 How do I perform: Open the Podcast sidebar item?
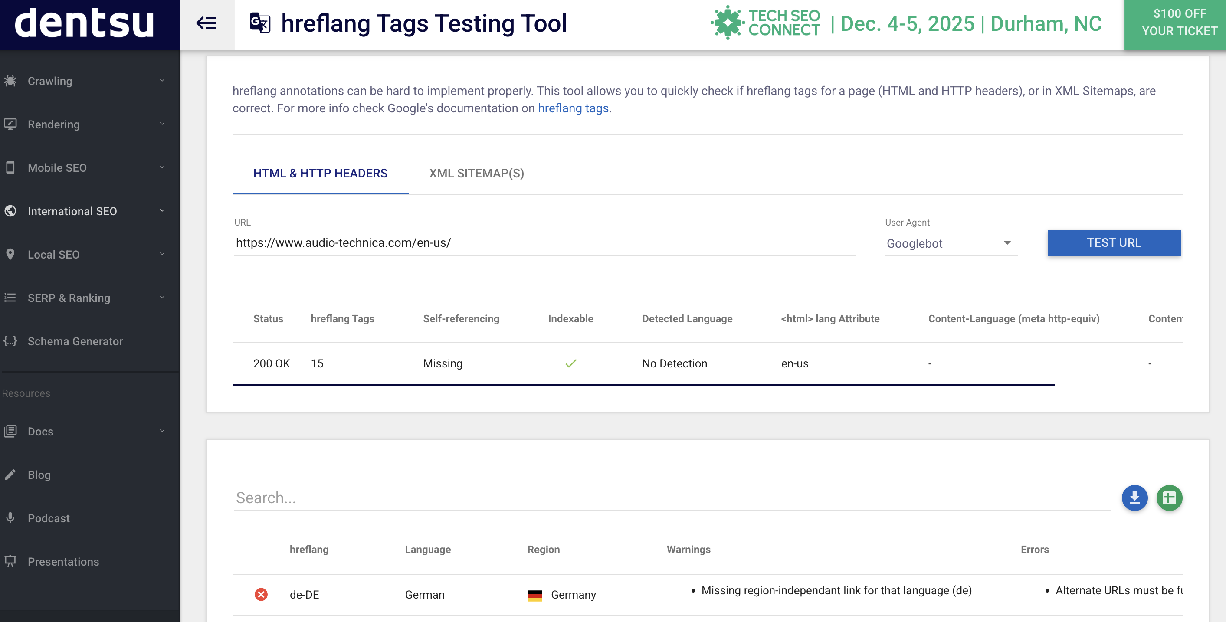(49, 518)
